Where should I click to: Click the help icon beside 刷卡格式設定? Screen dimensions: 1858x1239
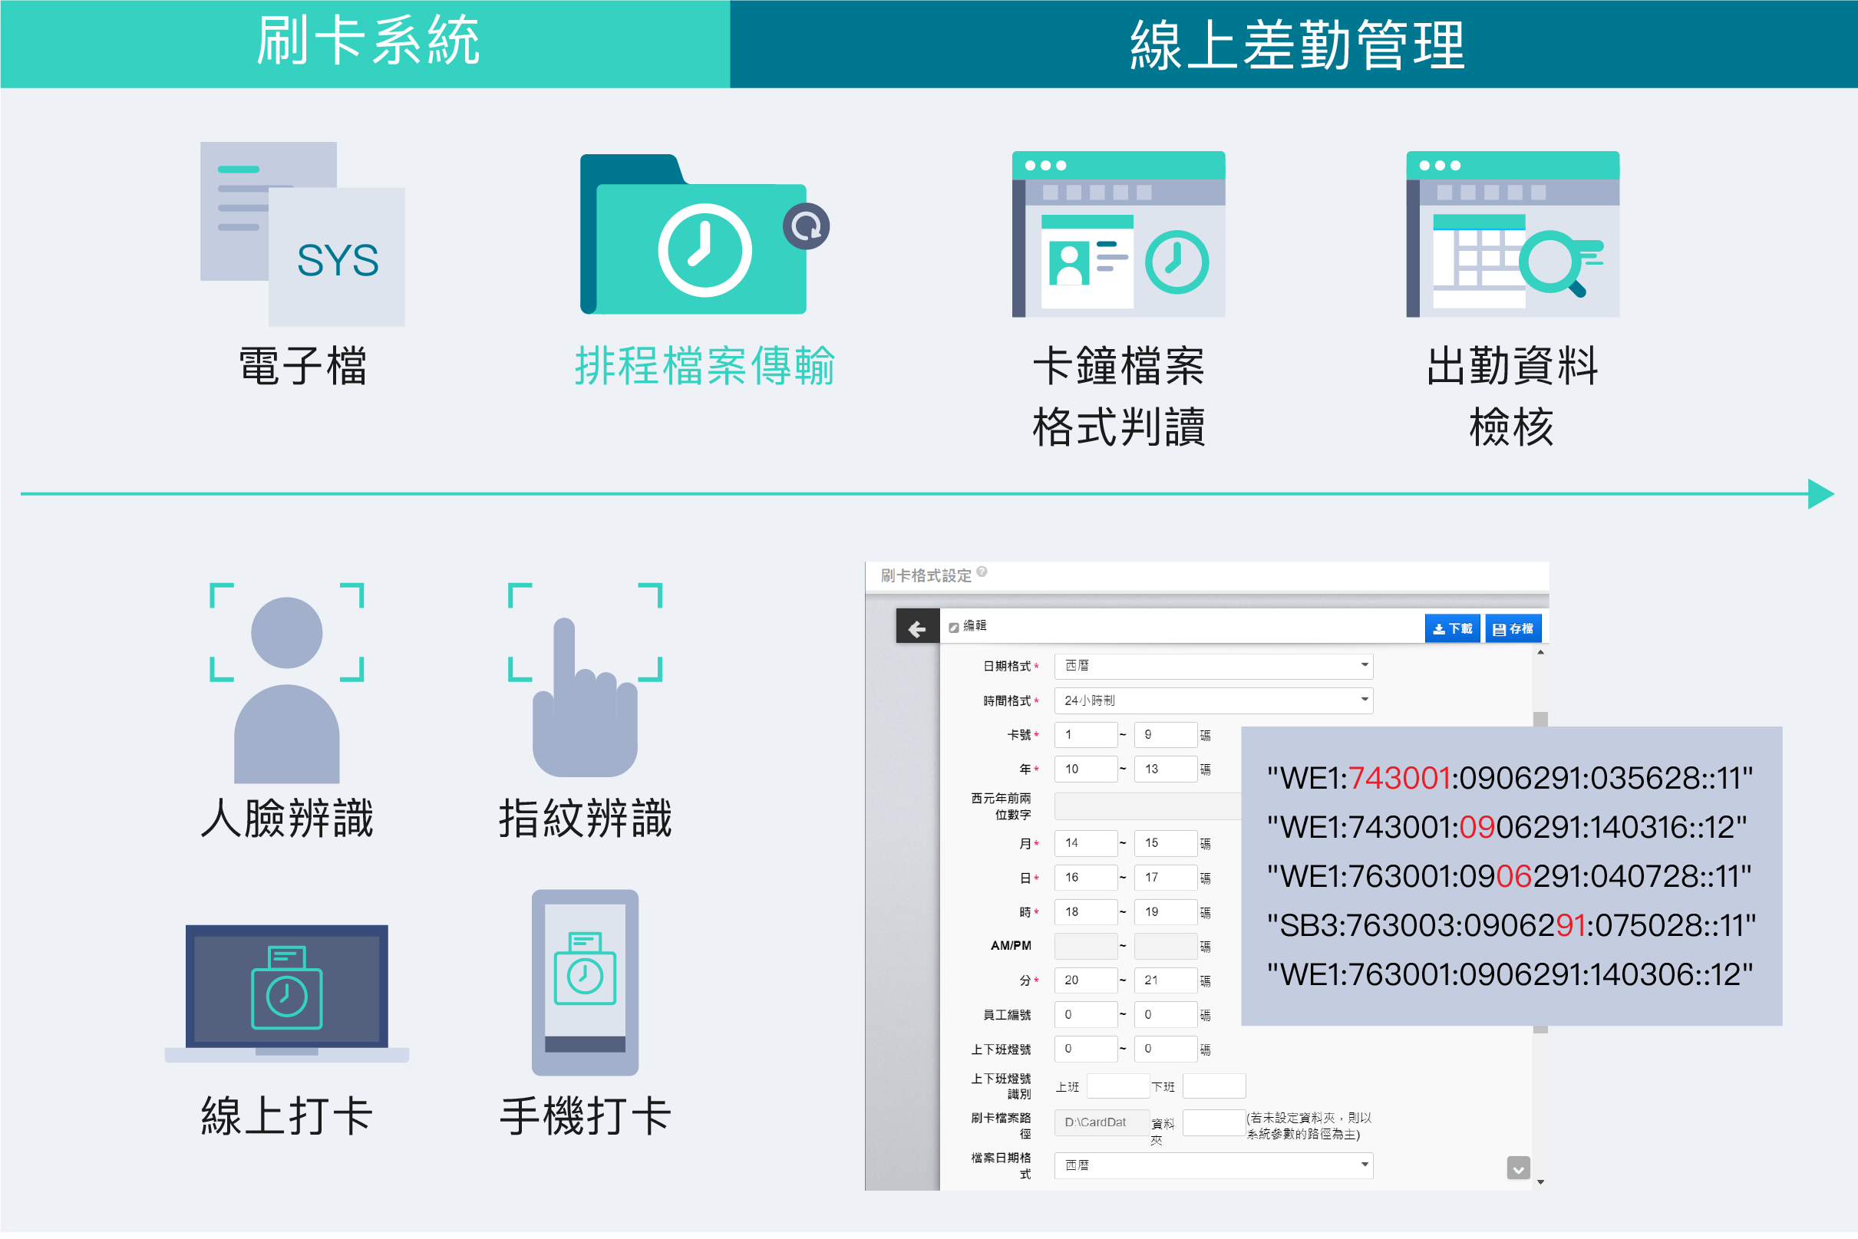[982, 572]
